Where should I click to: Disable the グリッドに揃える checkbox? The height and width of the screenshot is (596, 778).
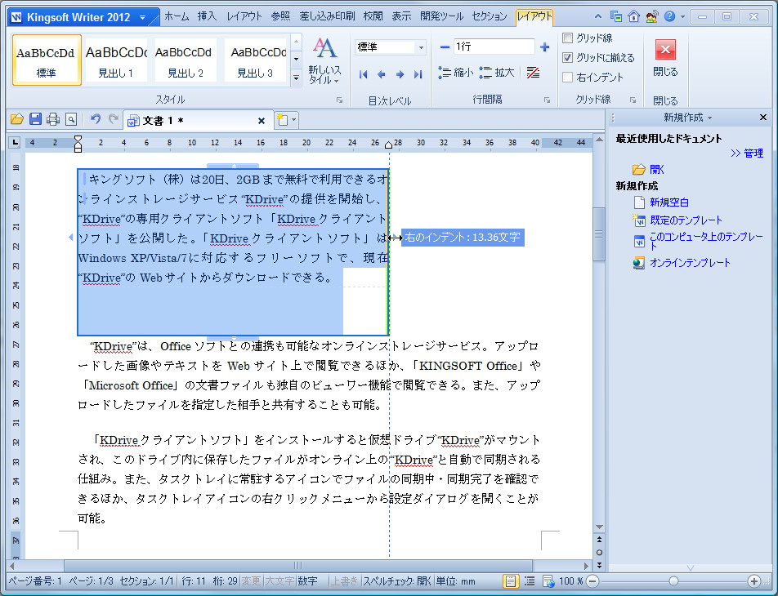pyautogui.click(x=567, y=56)
